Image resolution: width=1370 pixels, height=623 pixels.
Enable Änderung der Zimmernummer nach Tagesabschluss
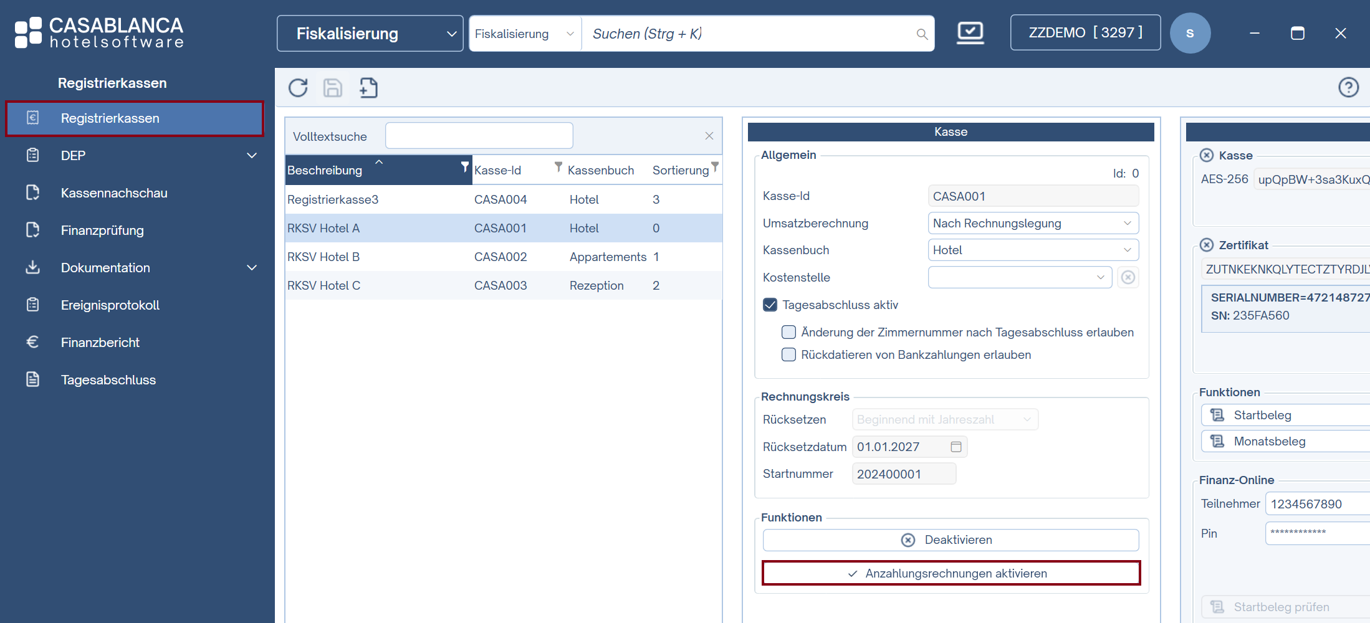click(788, 332)
